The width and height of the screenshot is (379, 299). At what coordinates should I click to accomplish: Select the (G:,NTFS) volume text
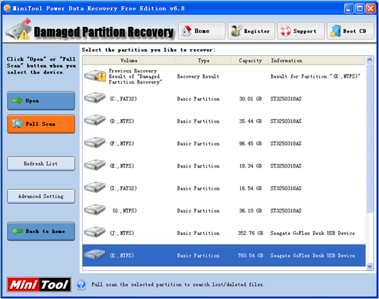pyautogui.click(x=124, y=210)
